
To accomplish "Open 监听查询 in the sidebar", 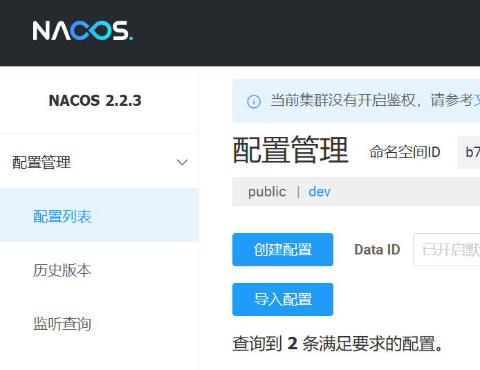I will (99, 324).
